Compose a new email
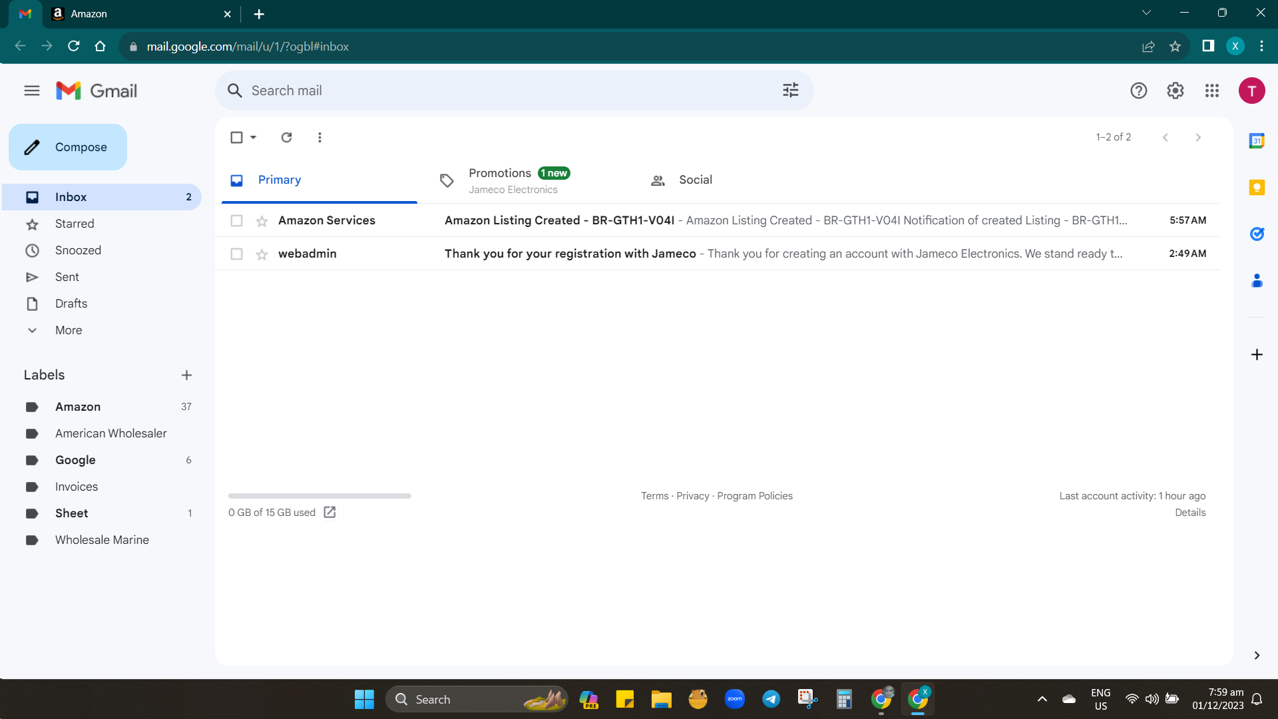 tap(68, 147)
